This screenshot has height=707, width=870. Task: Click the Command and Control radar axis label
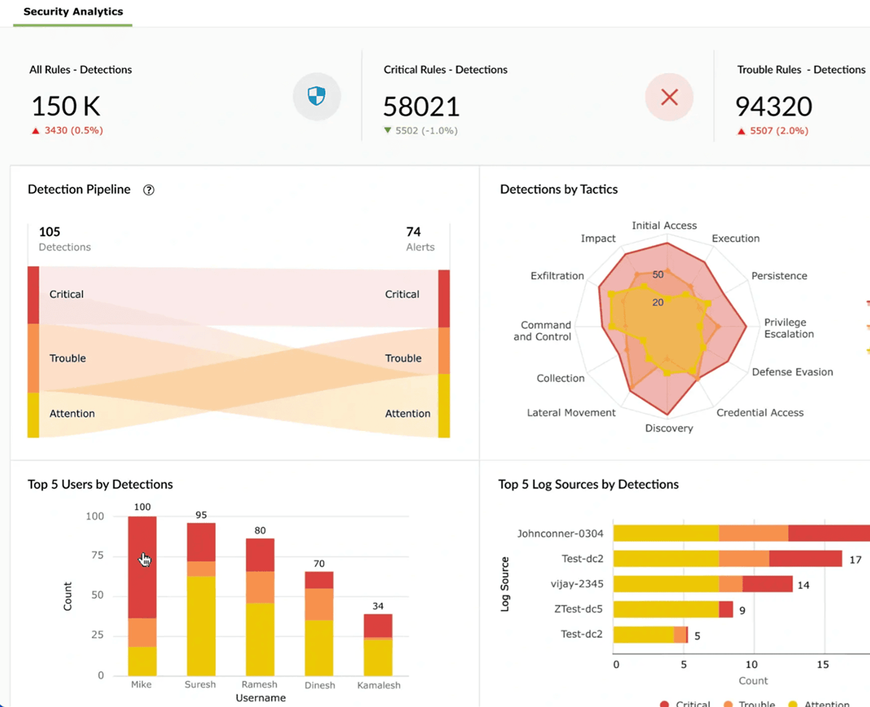coord(543,331)
